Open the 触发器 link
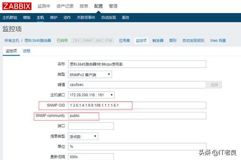This screenshot has height=160, width=241. click(158, 41)
